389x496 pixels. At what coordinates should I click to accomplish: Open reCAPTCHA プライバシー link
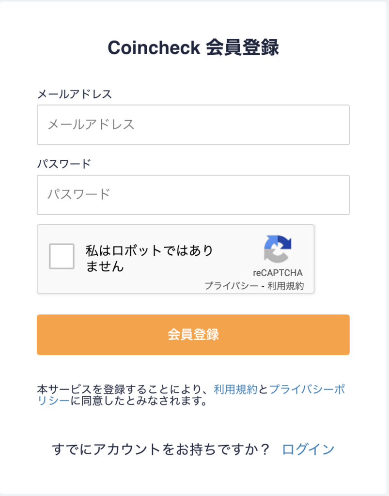coord(231,286)
